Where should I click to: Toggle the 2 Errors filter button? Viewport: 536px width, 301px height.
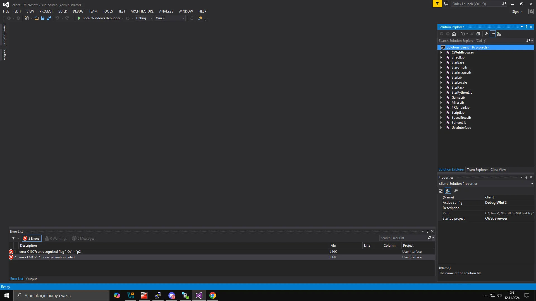tap(32, 238)
